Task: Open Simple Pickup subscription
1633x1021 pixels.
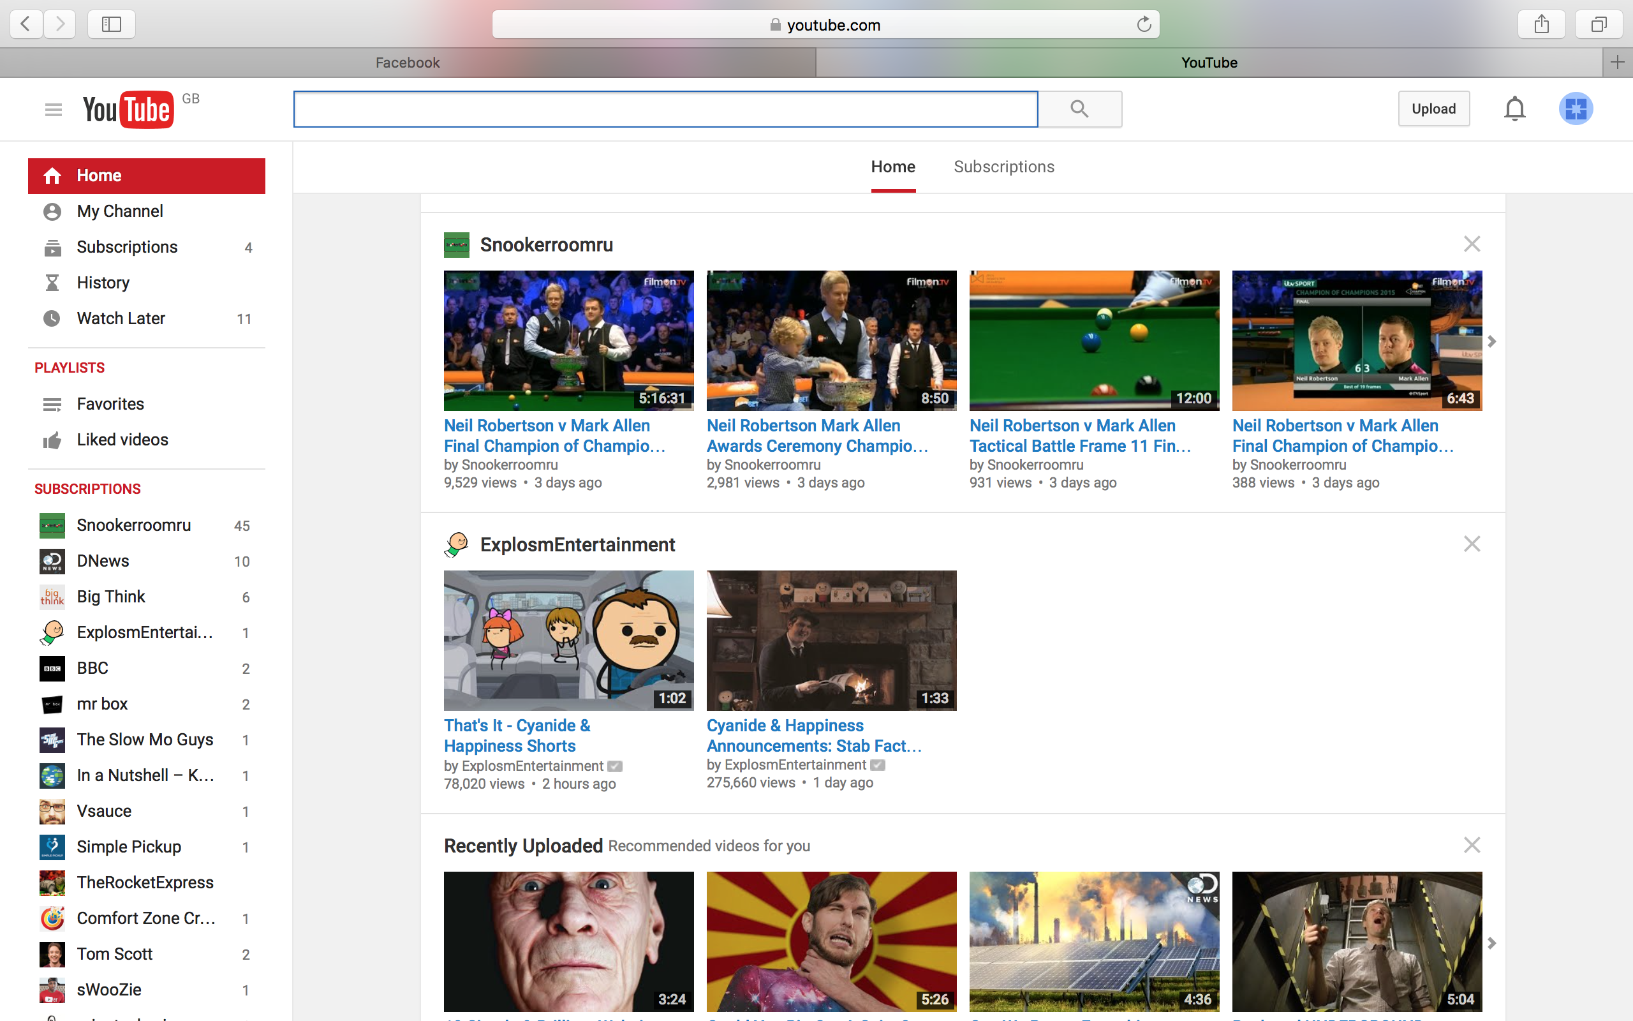Action: tap(147, 847)
